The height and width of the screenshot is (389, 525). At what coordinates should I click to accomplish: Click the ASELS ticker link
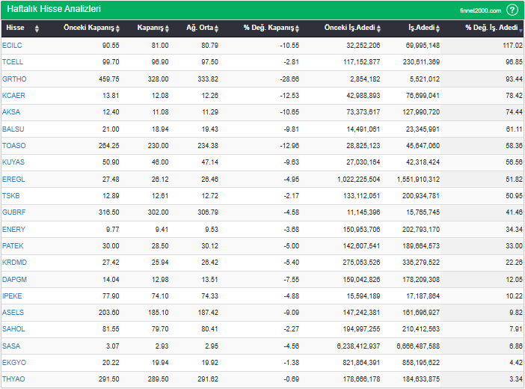coord(13,312)
